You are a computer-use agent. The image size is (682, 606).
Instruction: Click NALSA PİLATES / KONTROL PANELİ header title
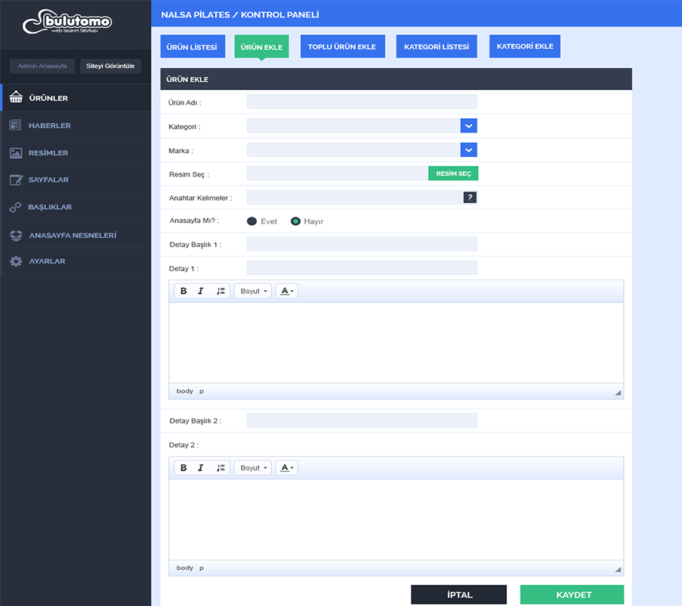point(240,15)
